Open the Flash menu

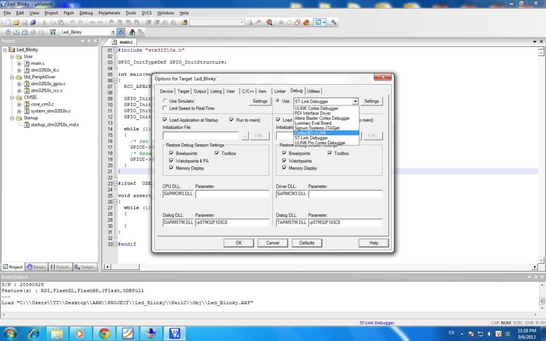click(x=68, y=13)
